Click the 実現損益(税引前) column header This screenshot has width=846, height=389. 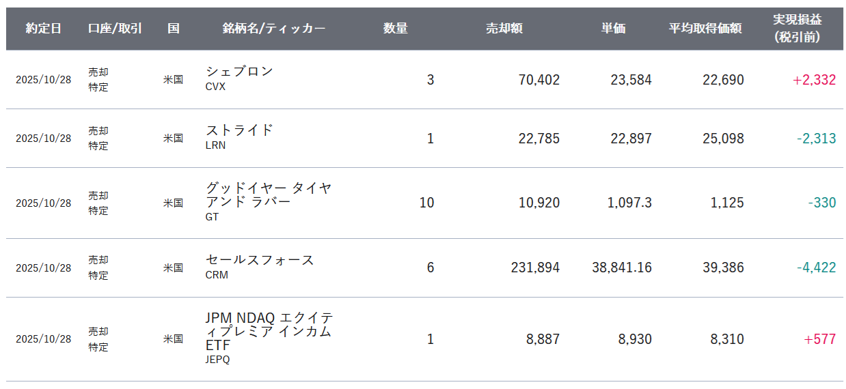797,29
